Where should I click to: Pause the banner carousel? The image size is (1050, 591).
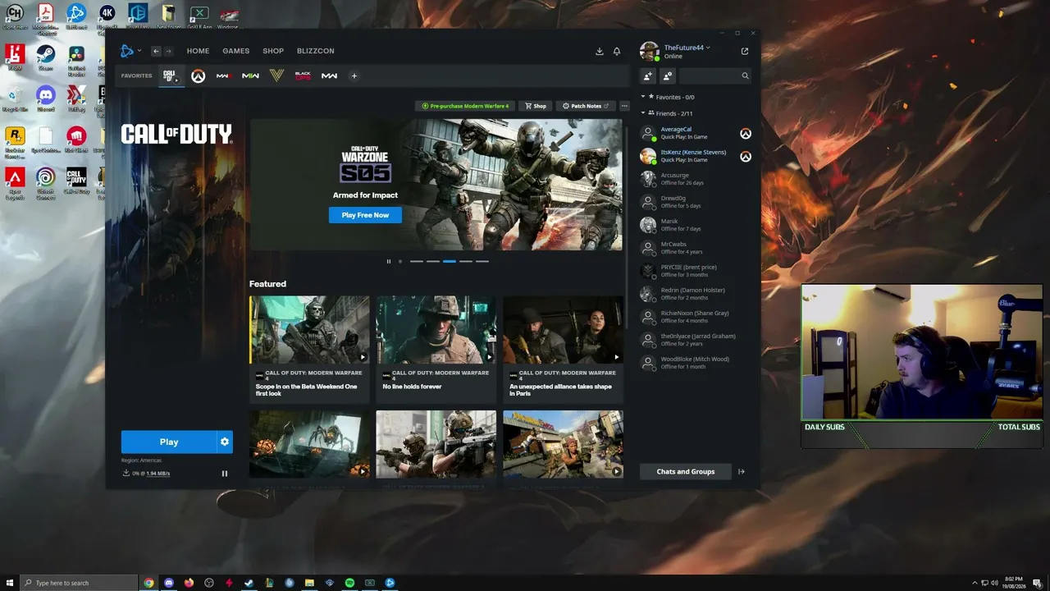tap(389, 261)
